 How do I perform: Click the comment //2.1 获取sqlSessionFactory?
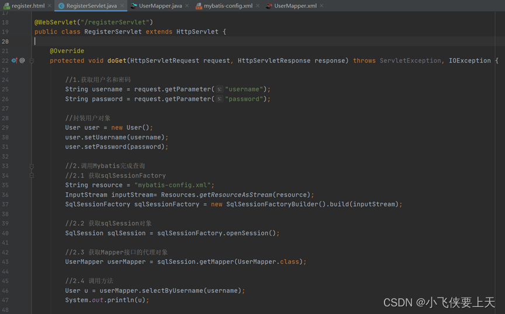coord(115,175)
